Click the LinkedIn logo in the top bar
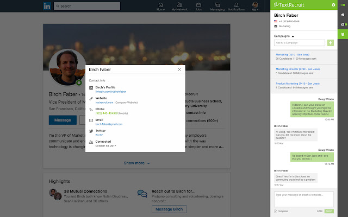Viewport: 348px width, 217px height. [x=47, y=6]
